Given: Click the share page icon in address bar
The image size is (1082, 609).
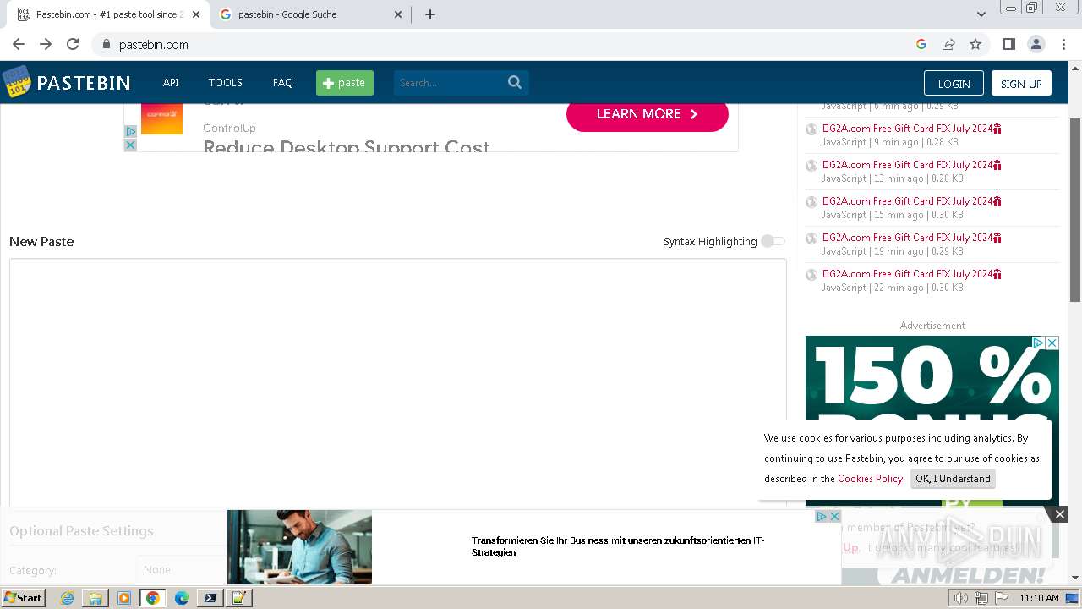Looking at the screenshot, I should click(948, 44).
